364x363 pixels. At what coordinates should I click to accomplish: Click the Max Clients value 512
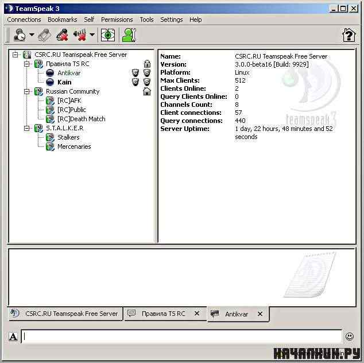(x=240, y=80)
